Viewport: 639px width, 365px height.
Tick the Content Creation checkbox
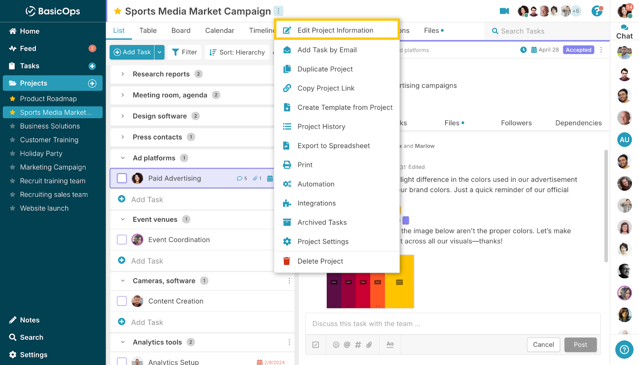(x=122, y=301)
